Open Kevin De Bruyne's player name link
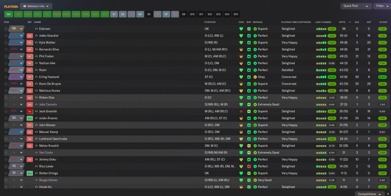Image resolution: width=391 pixels, height=196 pixels. coord(50,84)
